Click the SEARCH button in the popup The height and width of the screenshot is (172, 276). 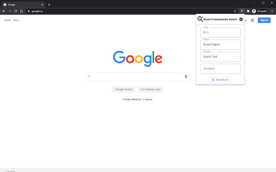[220, 80]
